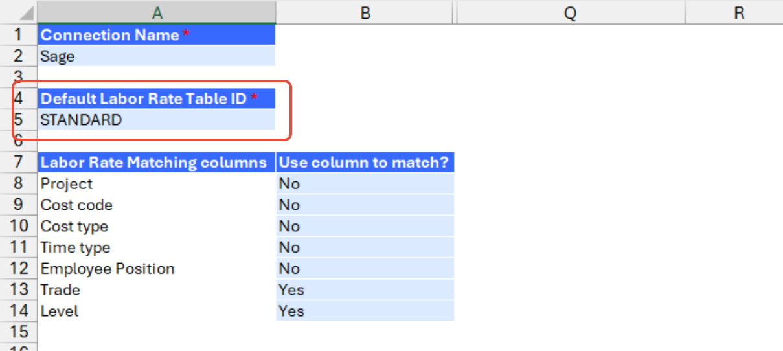
Task: Select the Default Labor Rate Table ID cell
Action: [157, 98]
